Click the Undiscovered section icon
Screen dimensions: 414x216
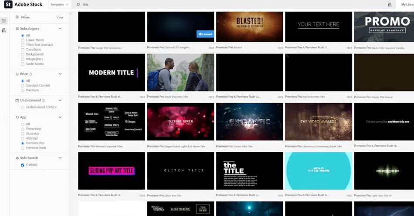click(x=17, y=100)
